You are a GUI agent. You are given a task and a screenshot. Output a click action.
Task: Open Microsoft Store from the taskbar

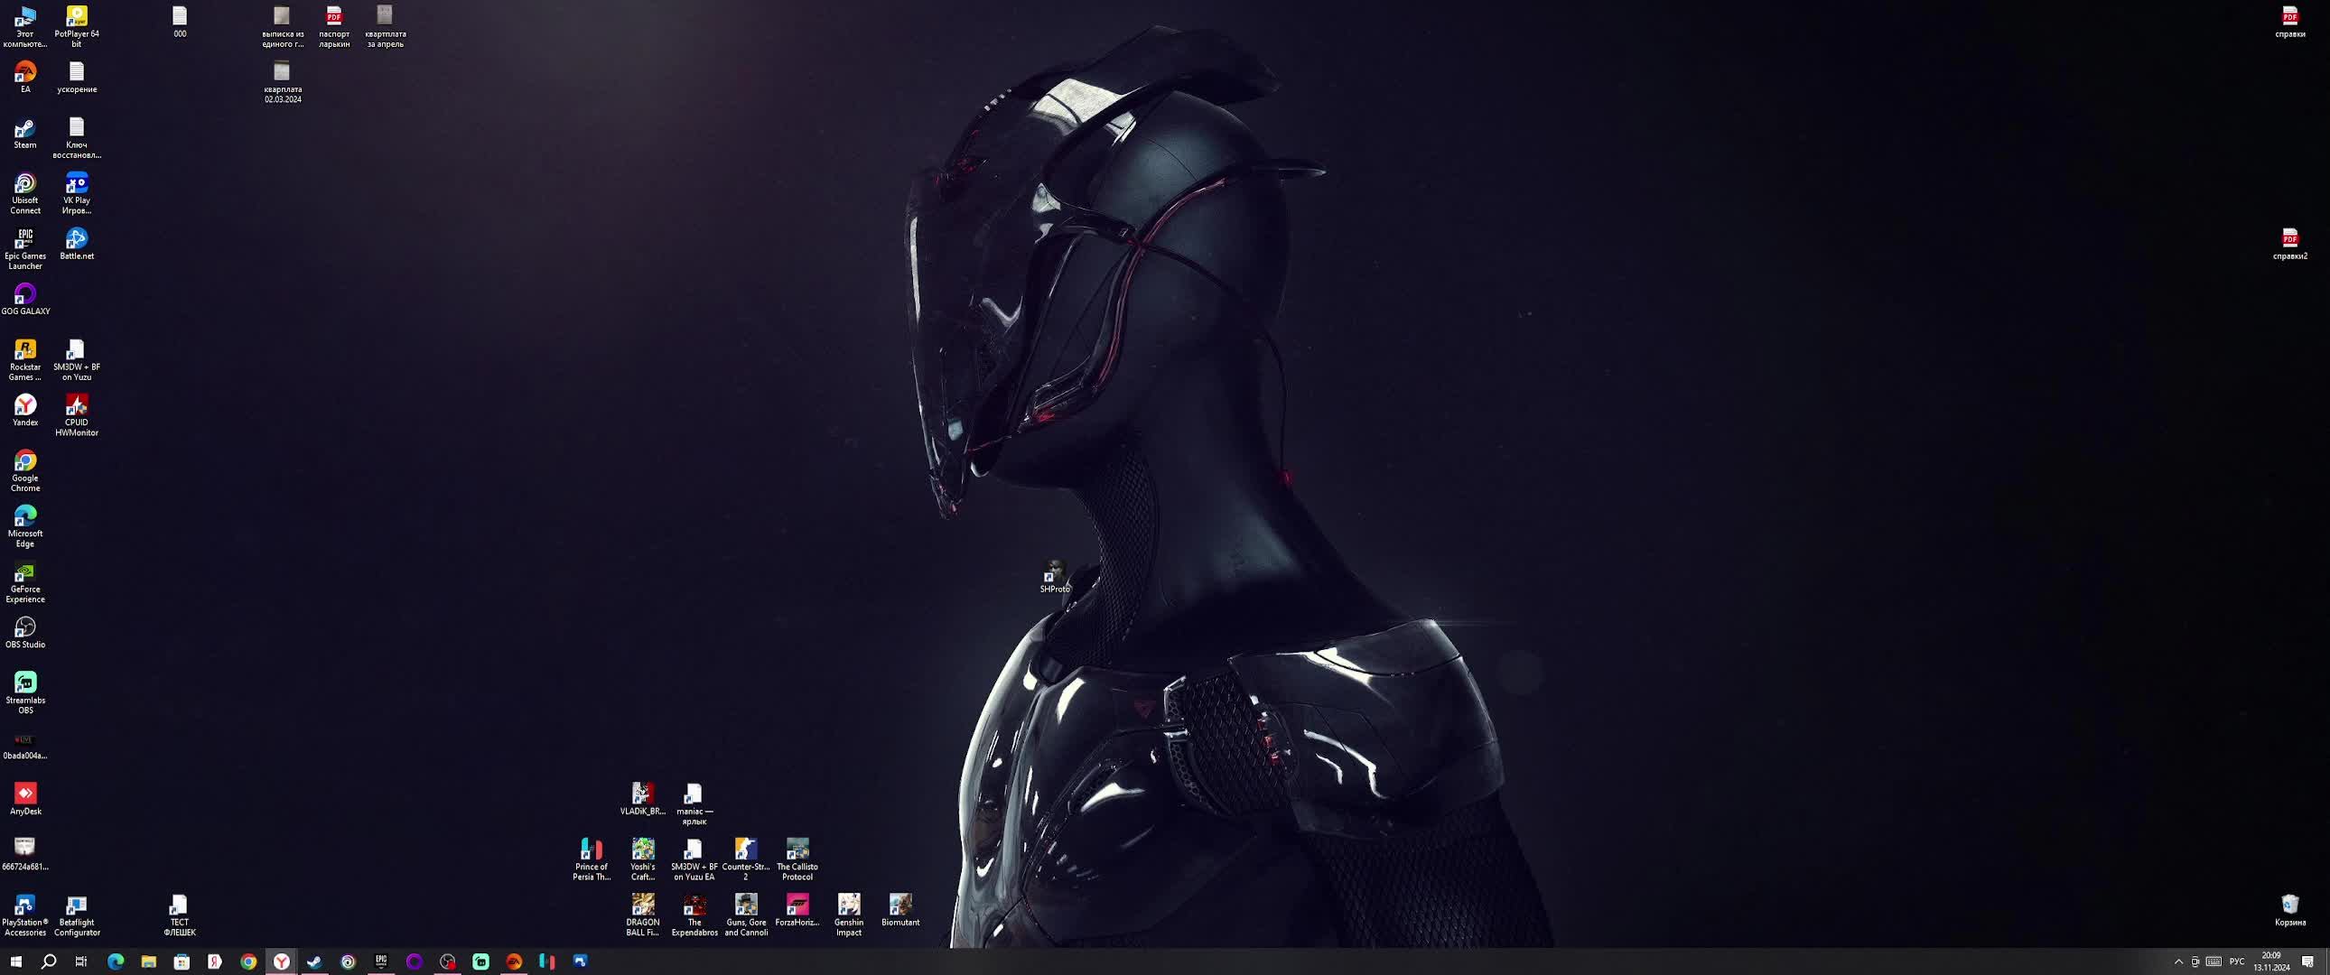(x=182, y=961)
